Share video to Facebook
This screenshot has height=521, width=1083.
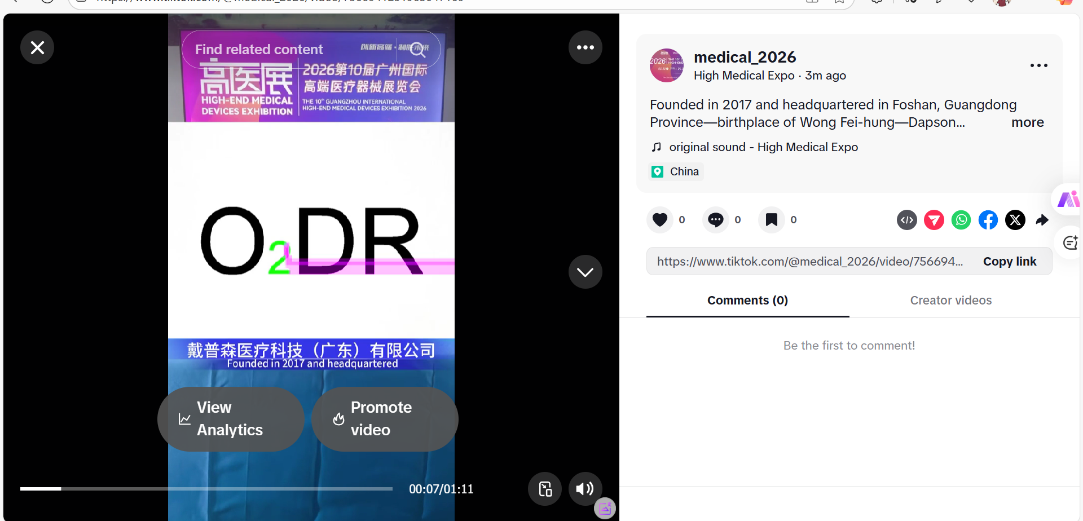[988, 220]
